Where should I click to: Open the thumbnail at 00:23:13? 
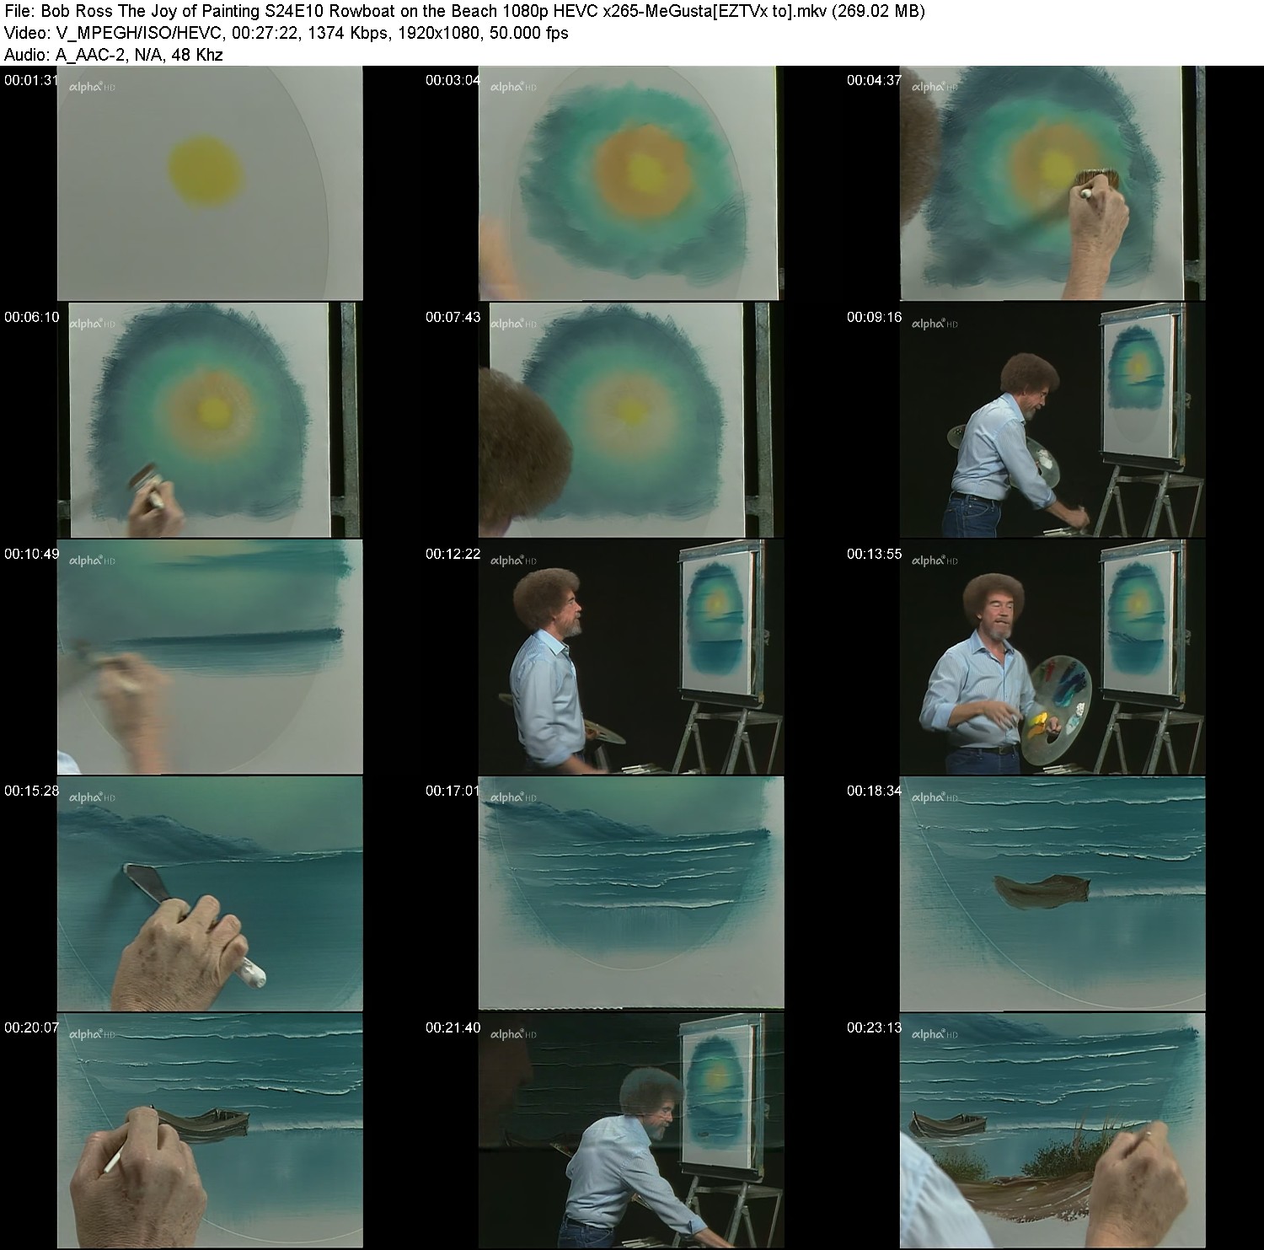tap(1053, 1131)
